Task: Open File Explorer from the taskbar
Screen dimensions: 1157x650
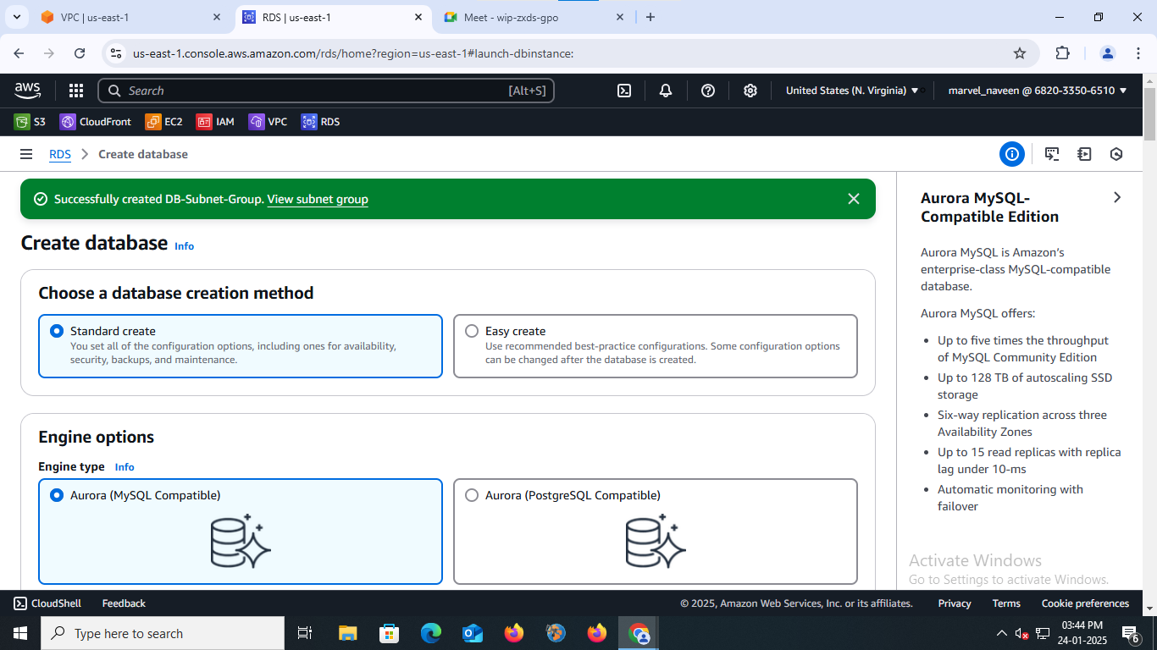Action: (347, 633)
